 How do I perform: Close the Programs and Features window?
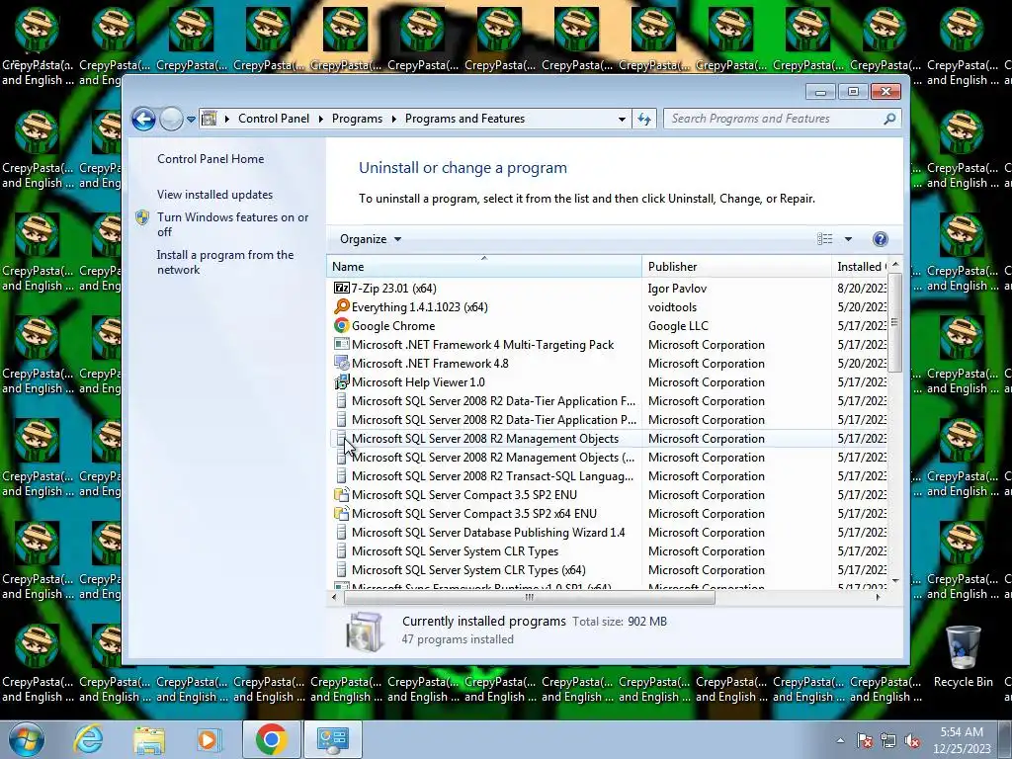point(885,92)
